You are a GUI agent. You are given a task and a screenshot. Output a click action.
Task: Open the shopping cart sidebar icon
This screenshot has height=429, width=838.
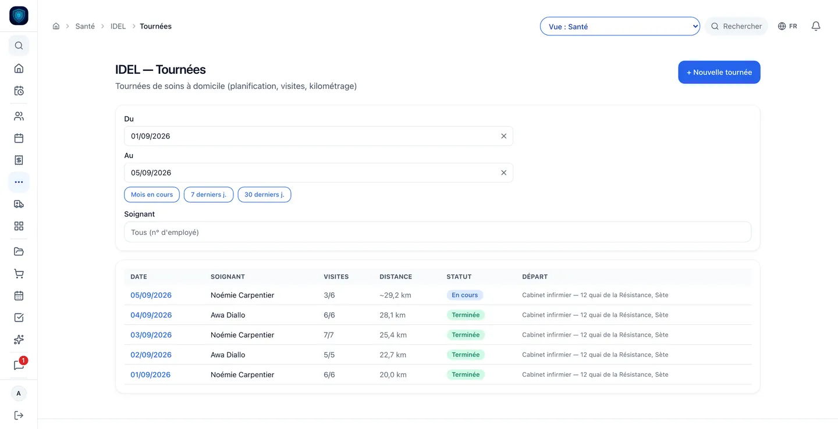19,274
